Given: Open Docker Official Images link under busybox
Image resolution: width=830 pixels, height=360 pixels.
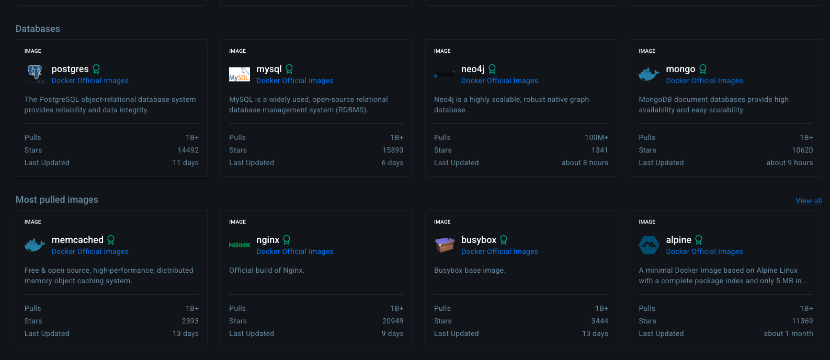Looking at the screenshot, I should point(499,251).
